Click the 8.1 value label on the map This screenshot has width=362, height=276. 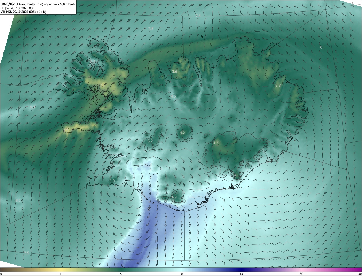pos(18,201)
